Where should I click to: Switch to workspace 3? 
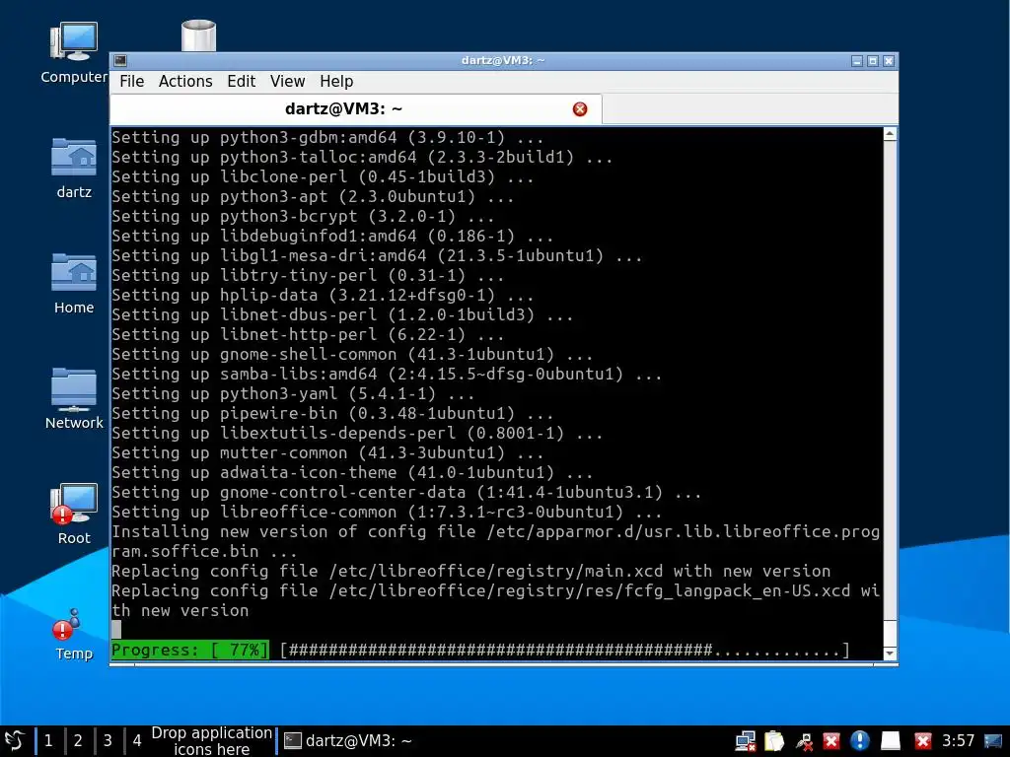108,741
